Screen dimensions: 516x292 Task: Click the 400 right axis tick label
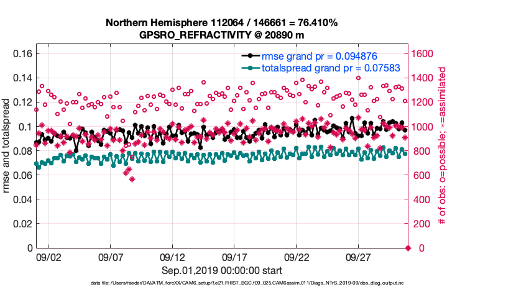click(420, 200)
